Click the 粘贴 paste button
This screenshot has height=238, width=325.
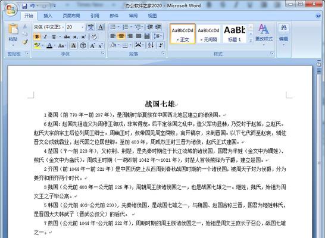pos(13,35)
